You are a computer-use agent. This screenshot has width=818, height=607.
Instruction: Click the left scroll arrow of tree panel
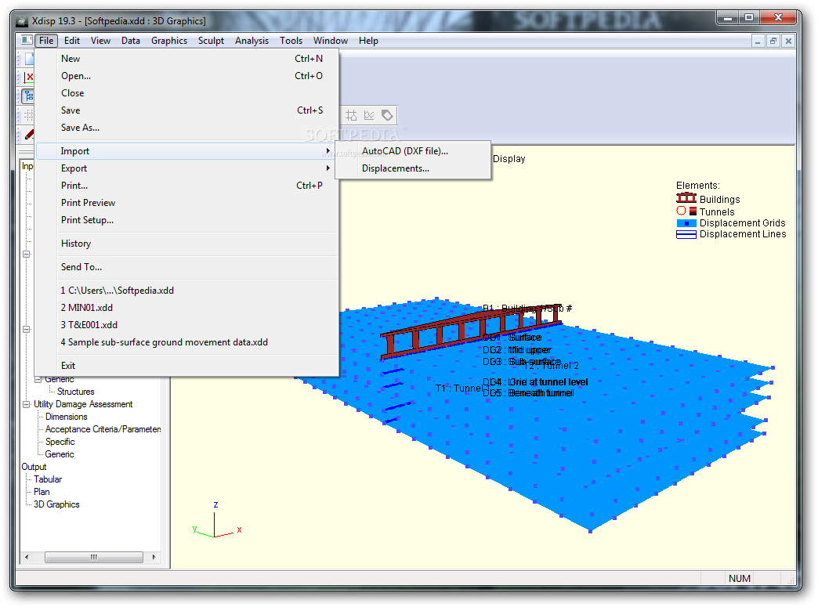[x=27, y=557]
